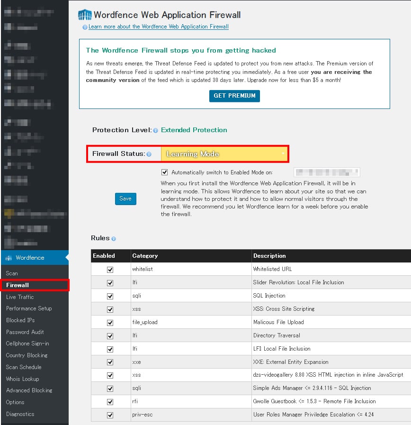Click the info icon next to Protection Level
This screenshot has height=425, width=411.
(155, 130)
